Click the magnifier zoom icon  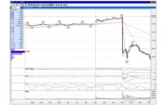point(49,5)
